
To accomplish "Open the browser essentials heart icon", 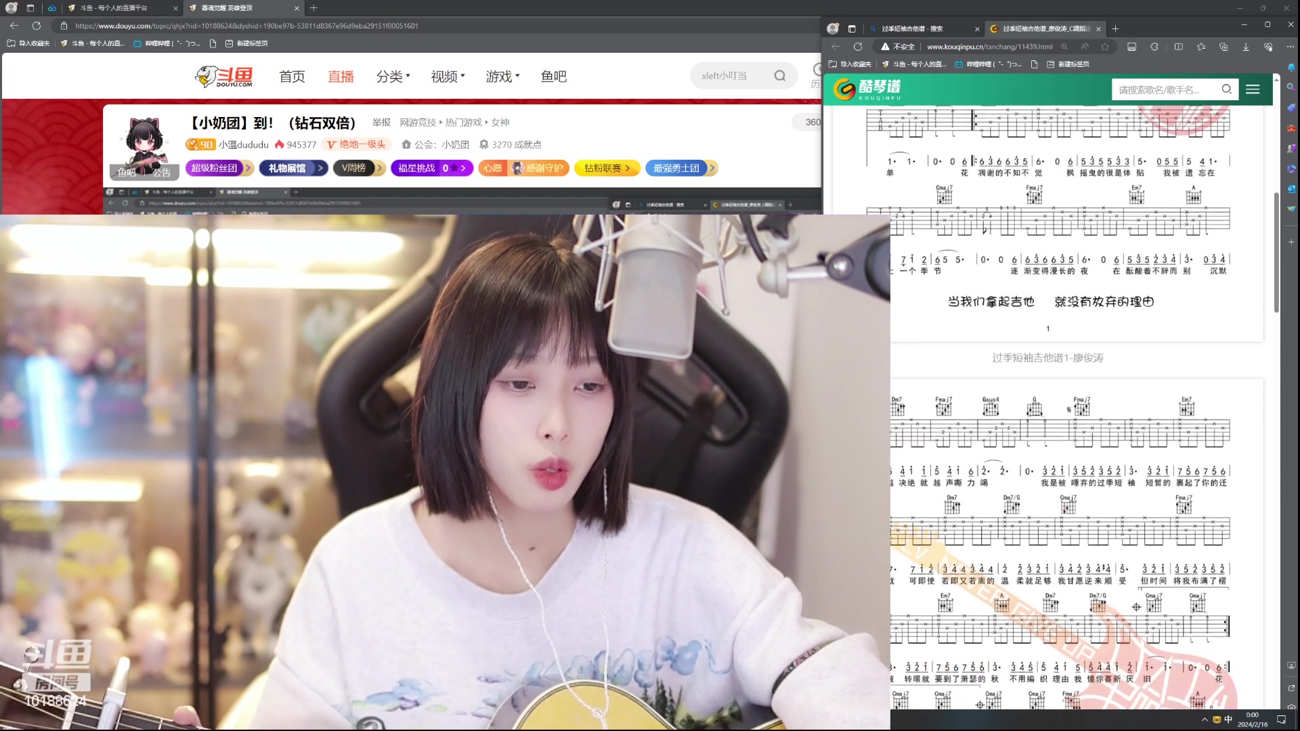I will (1268, 47).
